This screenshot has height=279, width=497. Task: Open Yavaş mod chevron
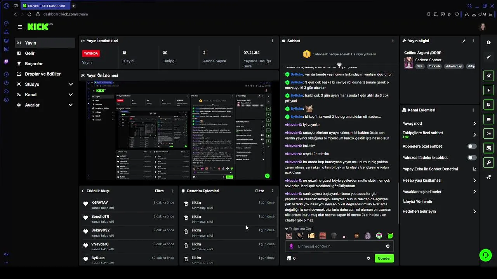point(474,124)
